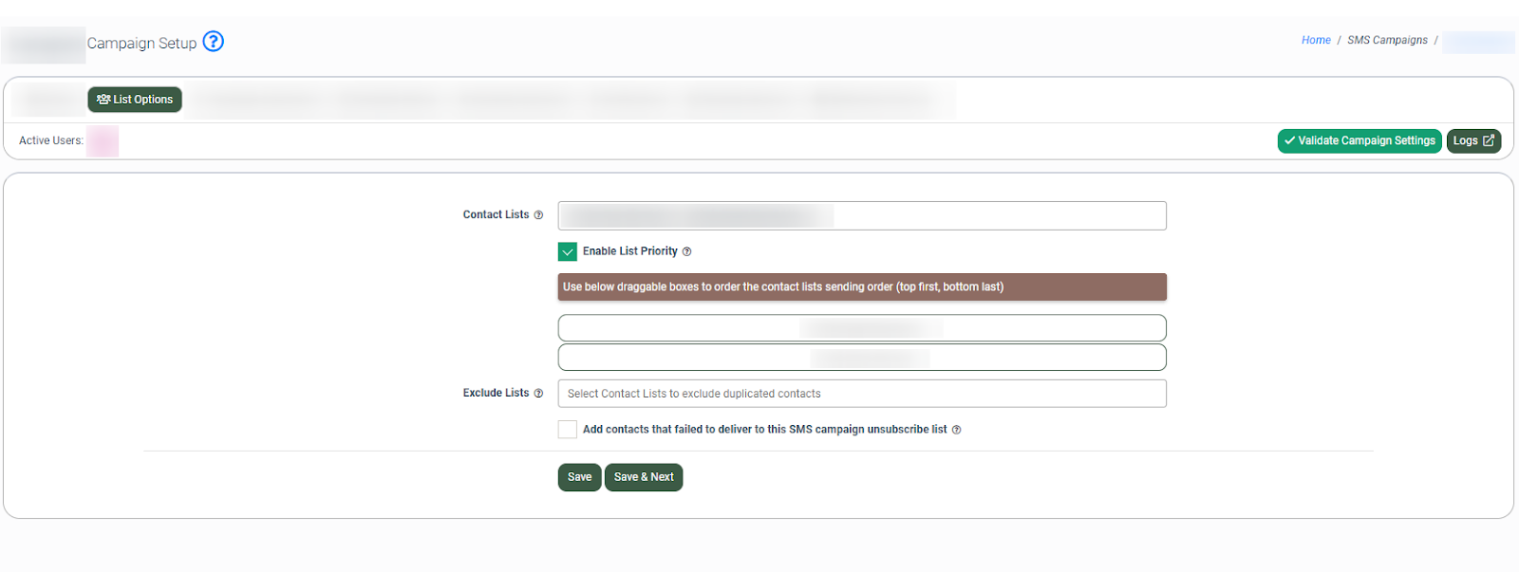The height and width of the screenshot is (572, 1519).
Task: Click Validate Campaign Settings button
Action: pyautogui.click(x=1359, y=140)
